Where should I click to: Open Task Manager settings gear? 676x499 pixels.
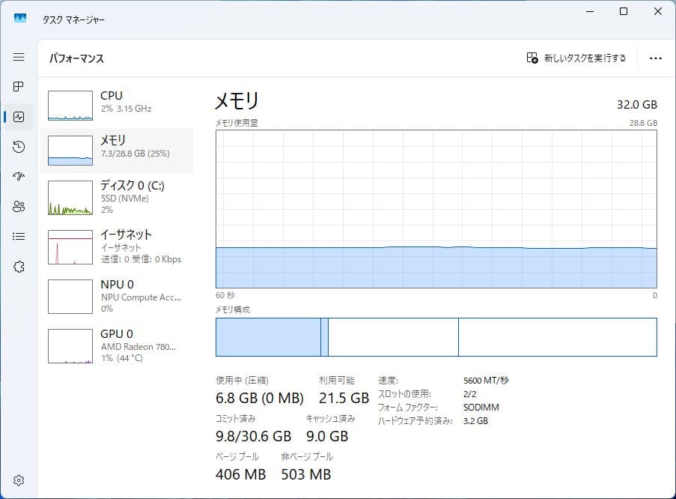(19, 480)
